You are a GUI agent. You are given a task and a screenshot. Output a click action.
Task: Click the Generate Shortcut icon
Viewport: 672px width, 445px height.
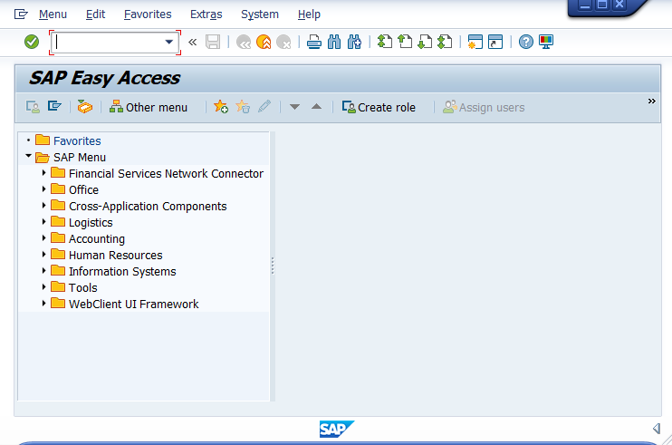495,42
